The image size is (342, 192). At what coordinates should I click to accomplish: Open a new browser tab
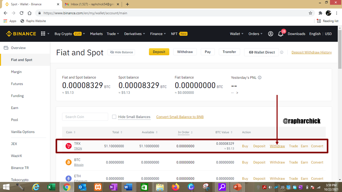tap(127, 4)
